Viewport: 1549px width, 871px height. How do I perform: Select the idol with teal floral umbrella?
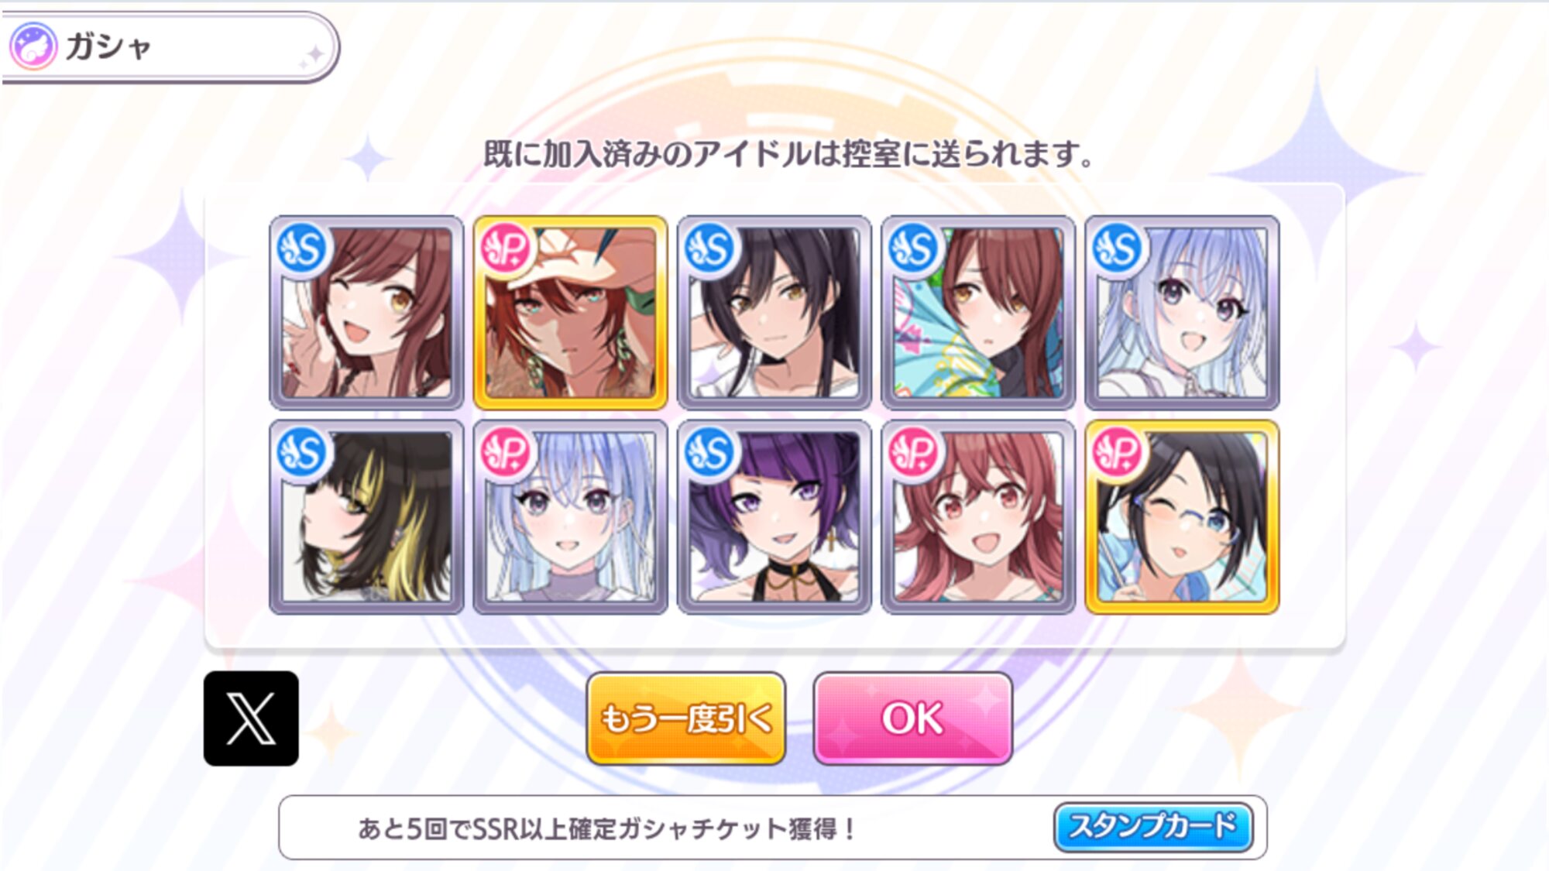(978, 313)
